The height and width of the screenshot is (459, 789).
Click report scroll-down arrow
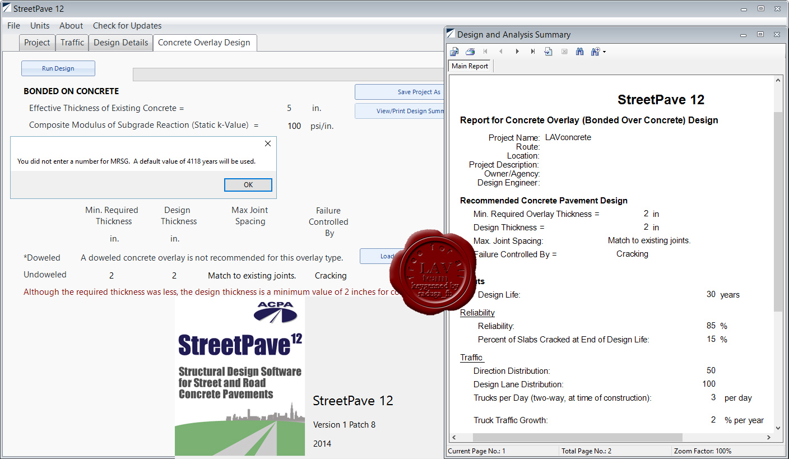tap(778, 428)
